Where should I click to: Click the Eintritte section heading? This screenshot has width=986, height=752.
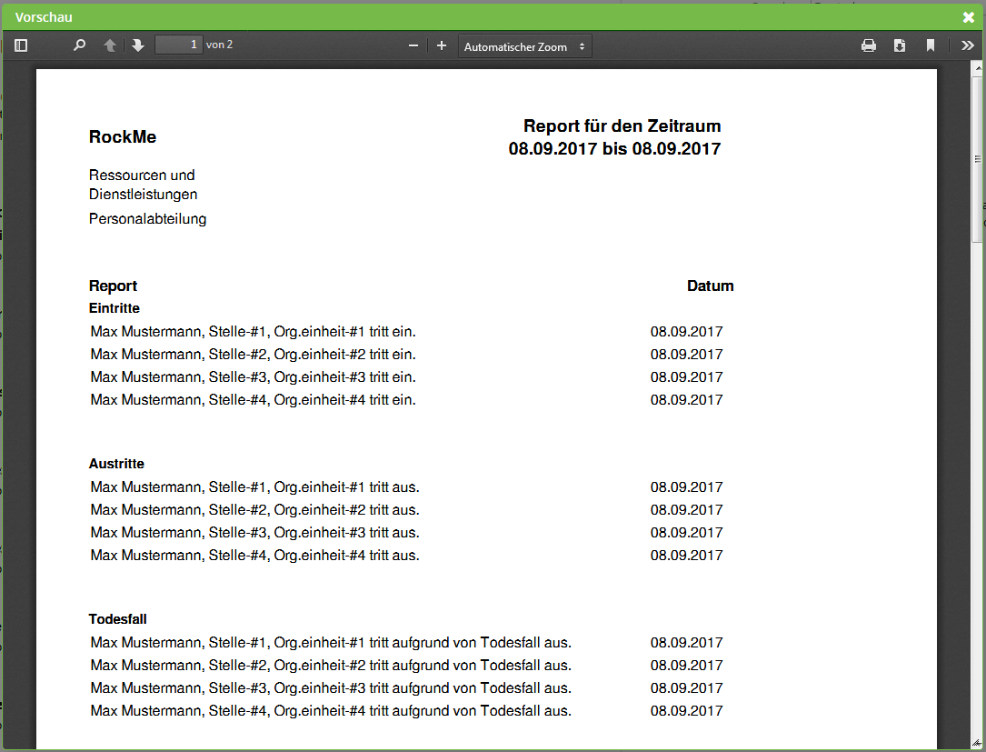click(115, 308)
